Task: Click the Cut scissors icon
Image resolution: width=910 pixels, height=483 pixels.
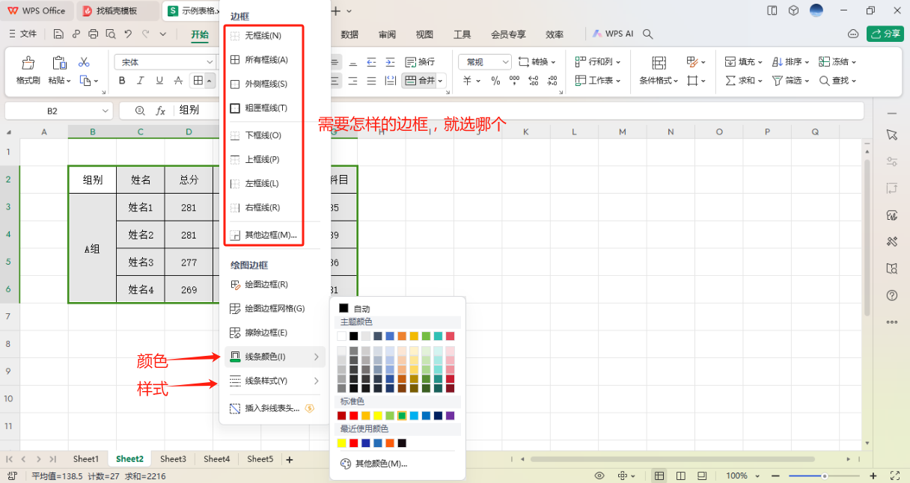Action: coord(84,62)
